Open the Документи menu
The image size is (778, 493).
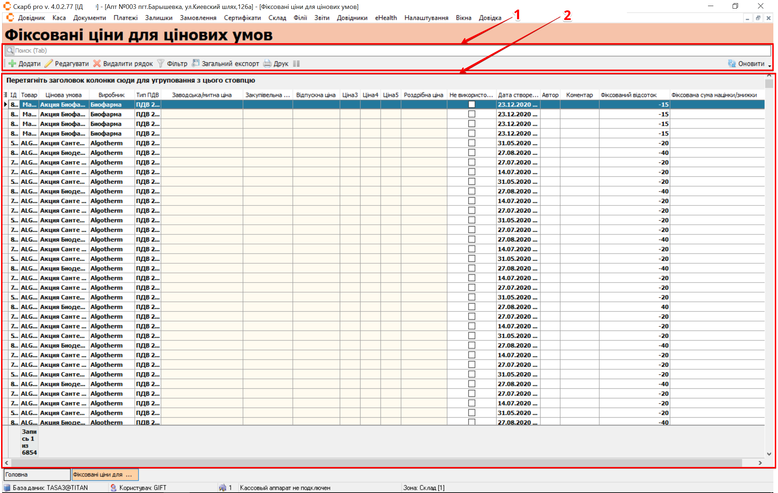click(89, 18)
